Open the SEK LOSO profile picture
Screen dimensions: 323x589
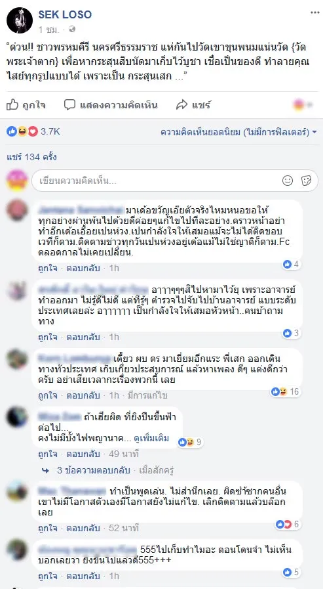point(20,20)
